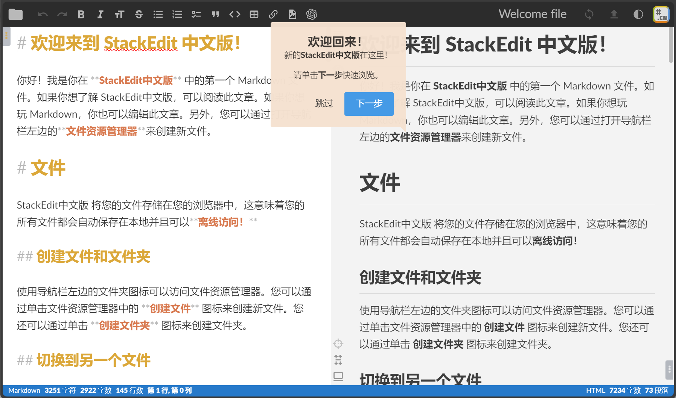Click the 文件 heading in editor
The width and height of the screenshot is (676, 398).
[x=48, y=168]
